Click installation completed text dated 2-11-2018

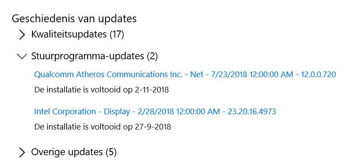[102, 90]
